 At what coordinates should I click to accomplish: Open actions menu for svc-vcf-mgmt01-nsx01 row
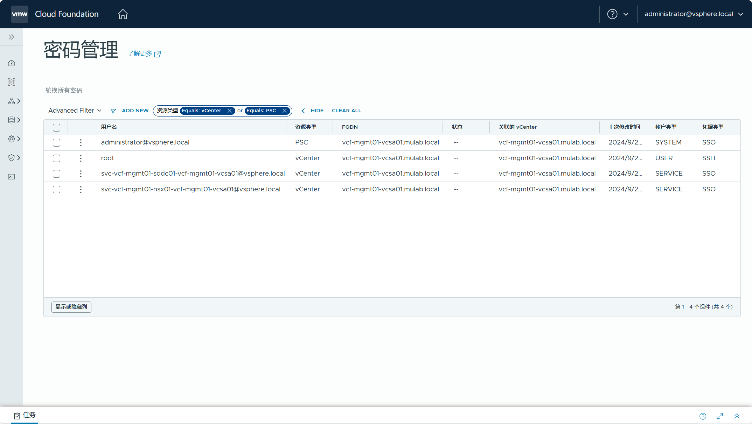point(81,190)
